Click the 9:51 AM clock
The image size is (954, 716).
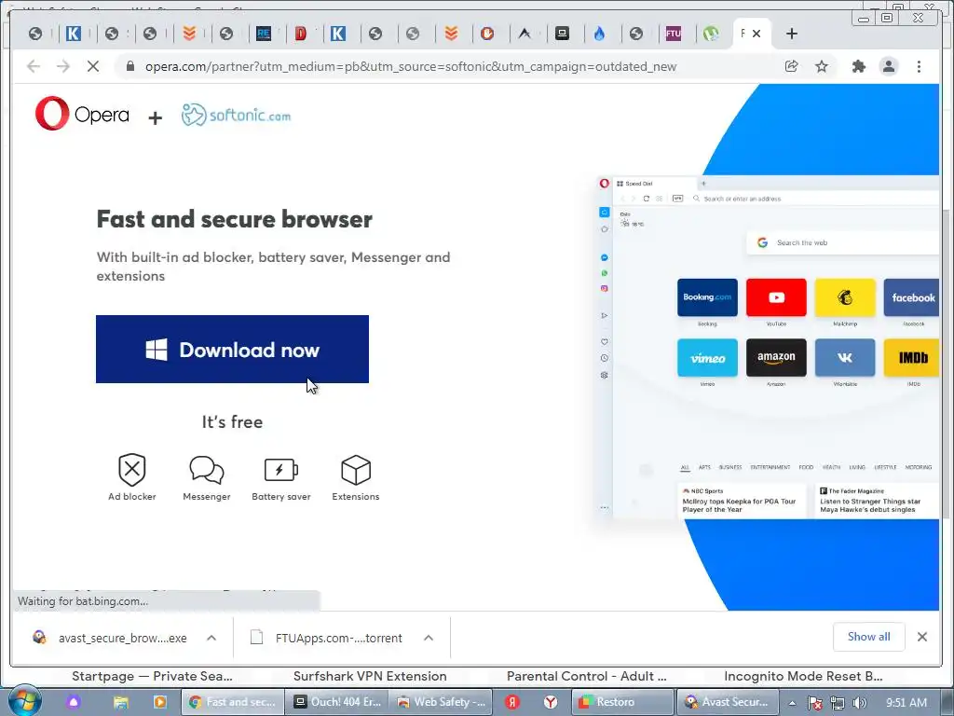906,703
